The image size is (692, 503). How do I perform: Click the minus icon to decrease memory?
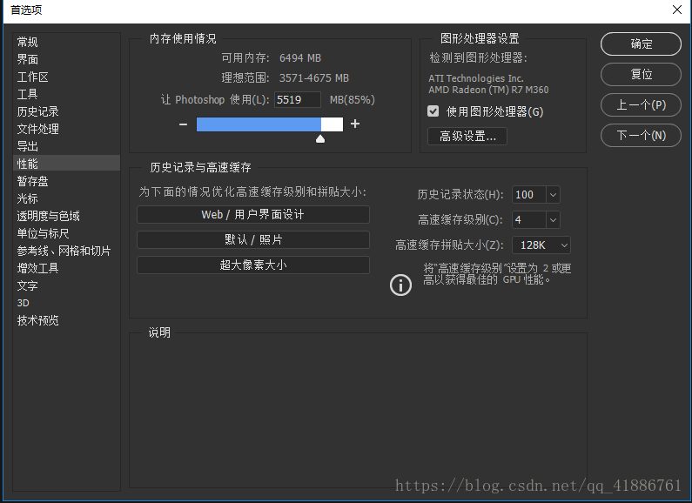(183, 124)
